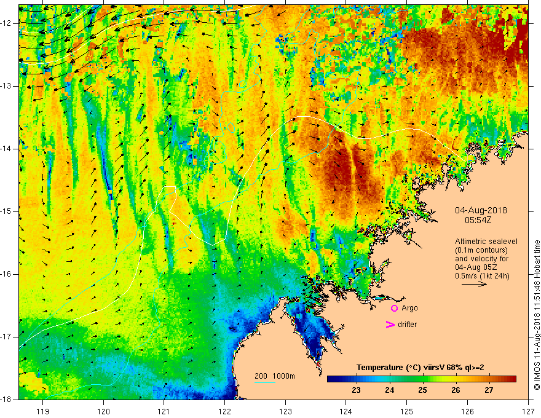The image size is (541, 418).
Task: Click latitude axis label -18
Action: point(7,400)
